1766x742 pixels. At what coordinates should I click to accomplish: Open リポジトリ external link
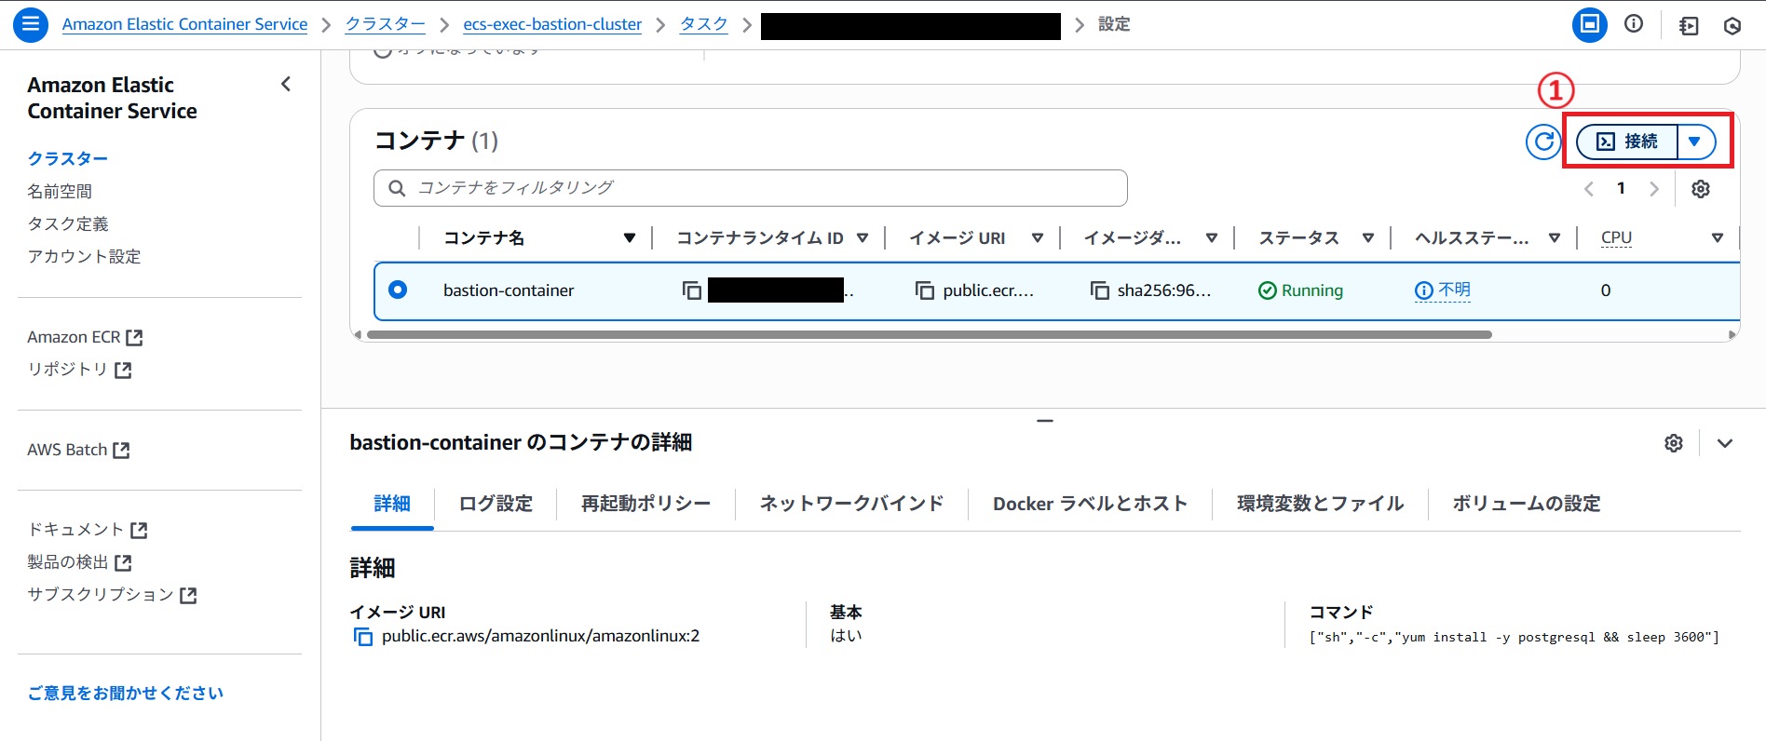coord(79,370)
